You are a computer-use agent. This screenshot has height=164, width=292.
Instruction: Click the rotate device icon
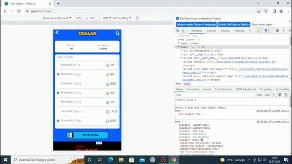coord(137,18)
